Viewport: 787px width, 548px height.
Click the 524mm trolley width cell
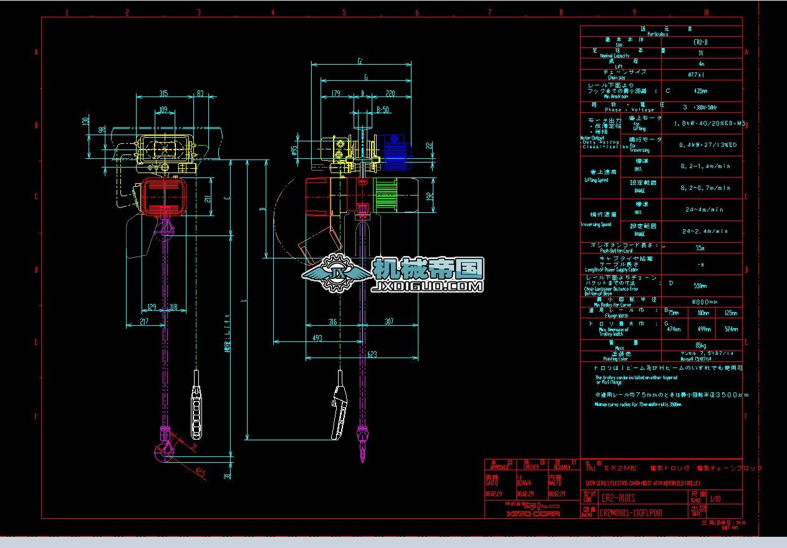[730, 329]
